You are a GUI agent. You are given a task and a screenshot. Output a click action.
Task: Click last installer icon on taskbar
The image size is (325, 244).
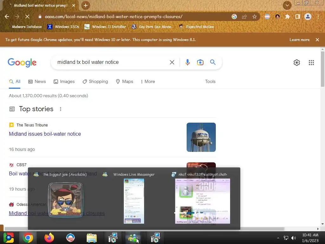coord(156,238)
